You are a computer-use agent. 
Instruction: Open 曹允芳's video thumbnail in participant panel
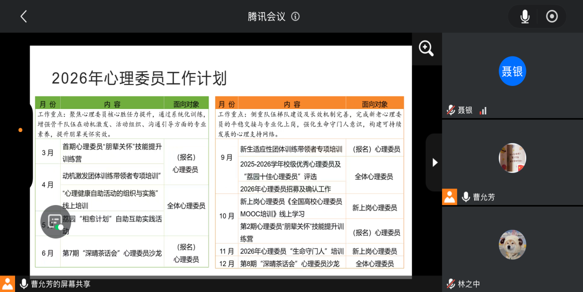[512, 158]
